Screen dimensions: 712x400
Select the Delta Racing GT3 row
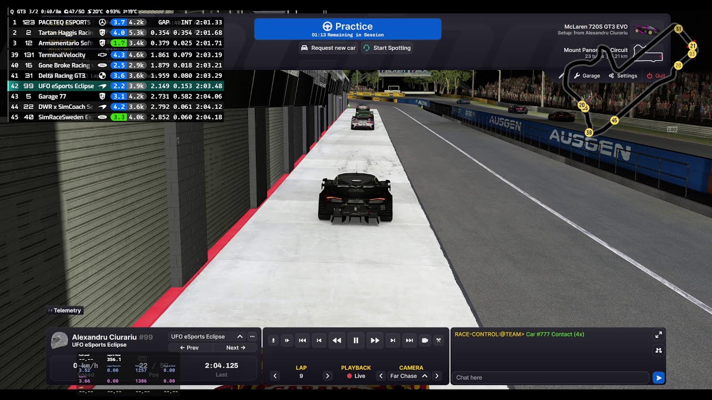[116, 76]
